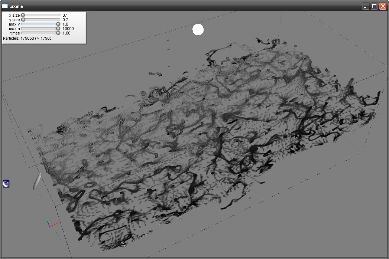Click the luxinia window icon in title bar
The width and height of the screenshot is (389, 259).
5,6
